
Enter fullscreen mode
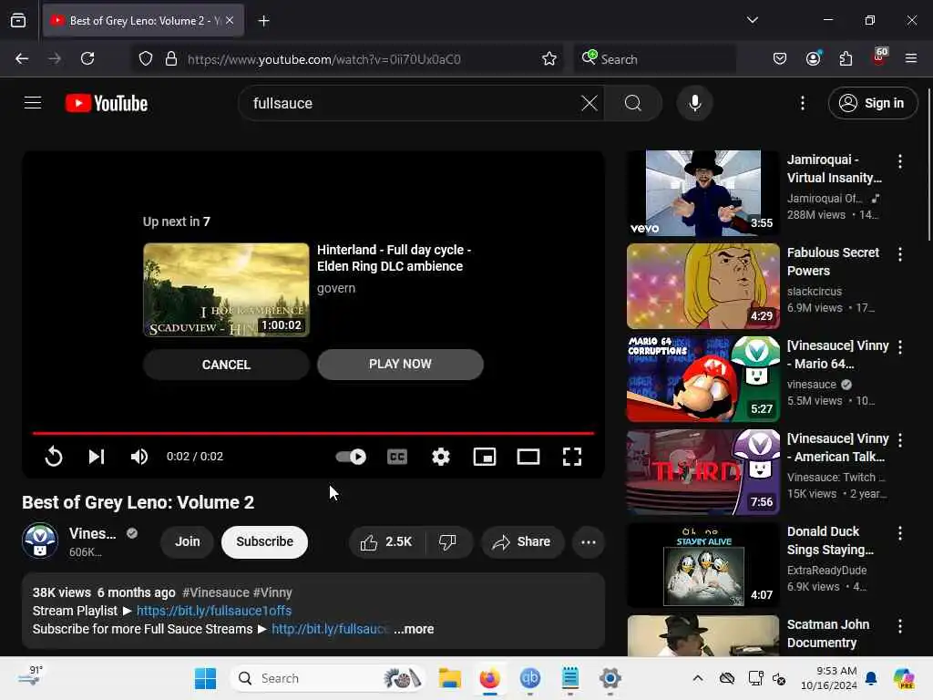572,457
